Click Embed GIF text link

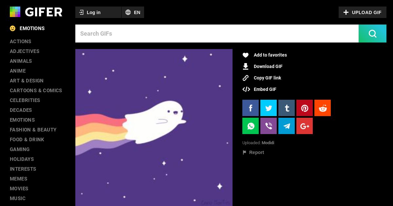click(265, 89)
